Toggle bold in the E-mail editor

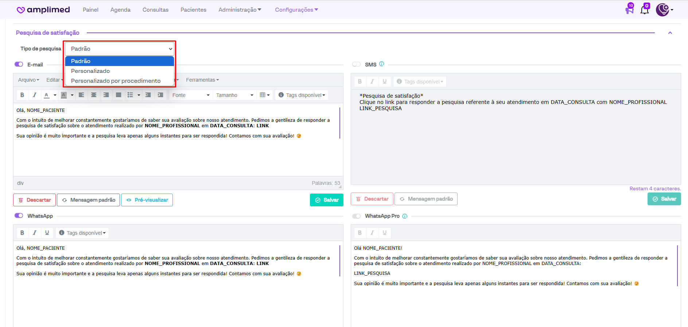(x=22, y=95)
